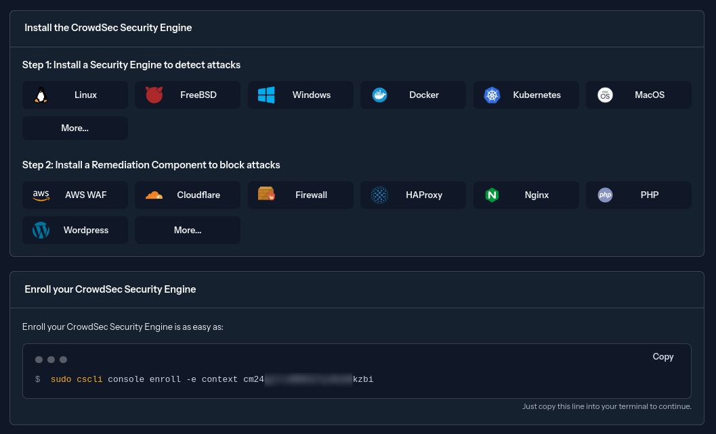Click the 'Enroll your CrowdSec Security Engine' heading

point(110,289)
